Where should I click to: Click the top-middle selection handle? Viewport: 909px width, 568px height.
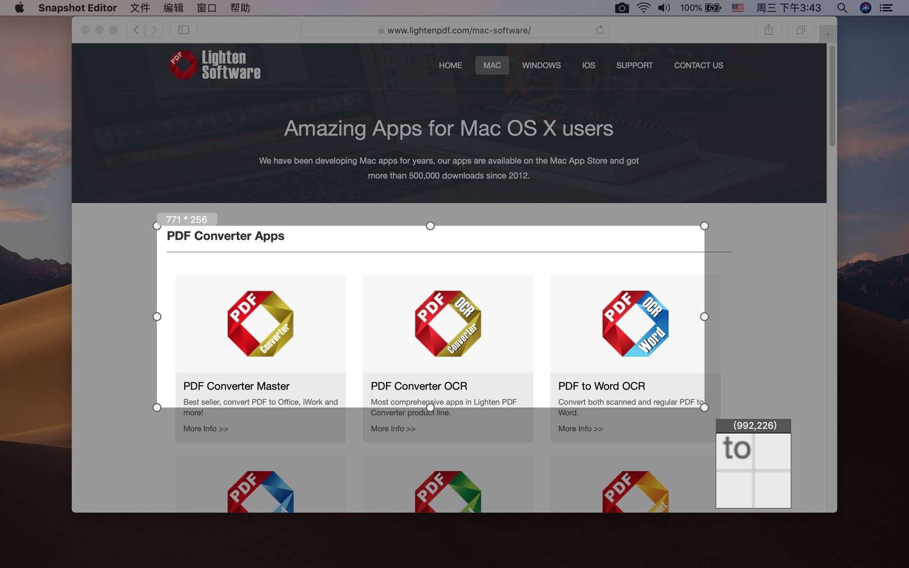coord(430,226)
